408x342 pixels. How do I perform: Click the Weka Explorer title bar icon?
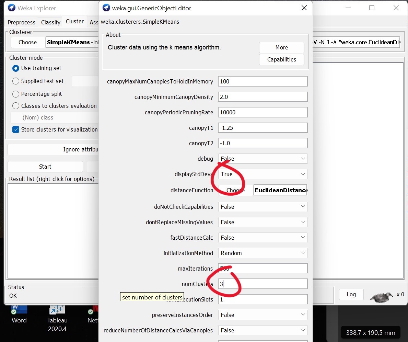12,8
